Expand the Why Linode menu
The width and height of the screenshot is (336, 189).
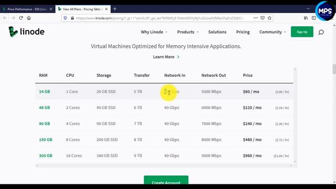154,32
